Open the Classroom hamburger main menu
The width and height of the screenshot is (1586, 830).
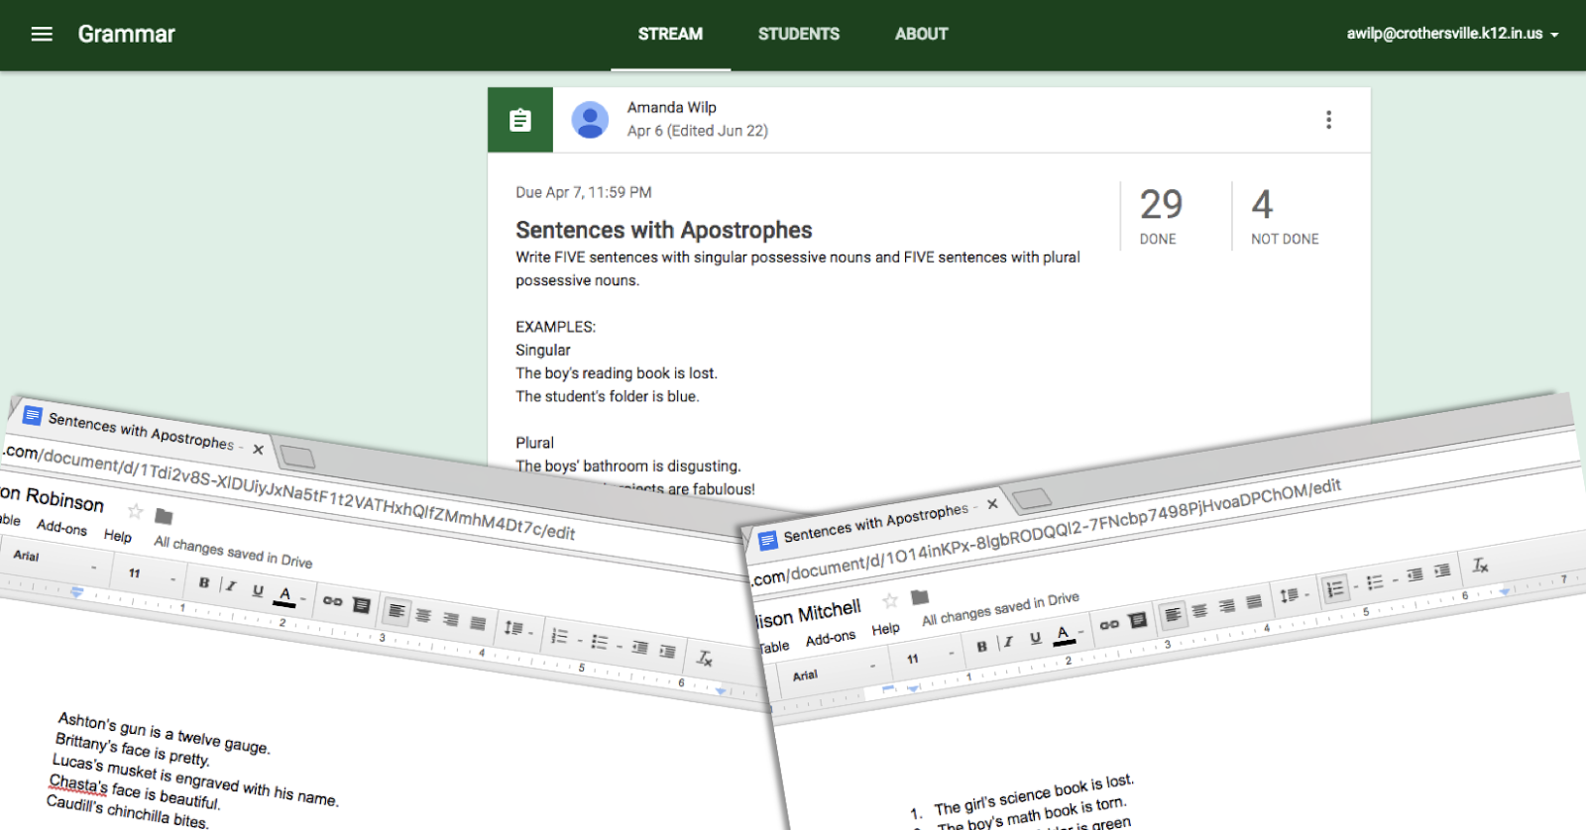pyautogui.click(x=42, y=34)
